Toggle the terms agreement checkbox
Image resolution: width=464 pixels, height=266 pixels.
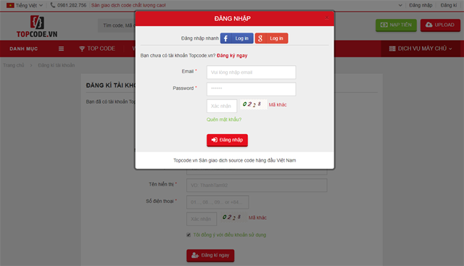click(188, 235)
